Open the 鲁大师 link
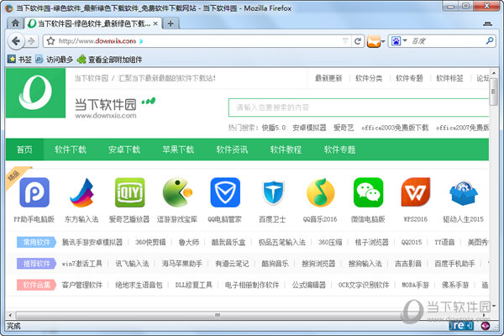The height and width of the screenshot is (336, 504). (189, 242)
